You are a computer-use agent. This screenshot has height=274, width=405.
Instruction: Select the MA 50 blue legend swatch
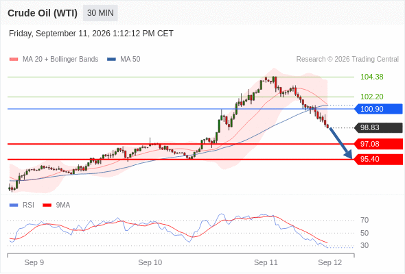(x=111, y=60)
